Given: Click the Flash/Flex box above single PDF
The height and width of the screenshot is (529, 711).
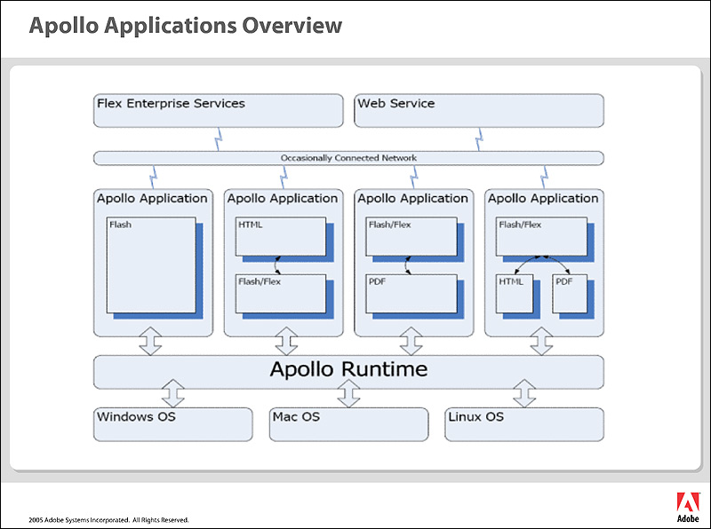Looking at the screenshot, I should [x=411, y=236].
